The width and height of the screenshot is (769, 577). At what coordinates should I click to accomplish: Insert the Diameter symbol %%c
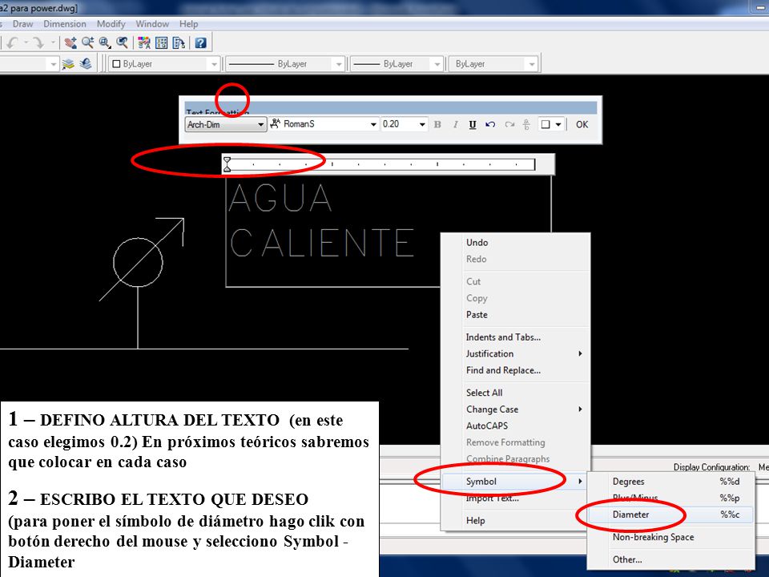[670, 514]
